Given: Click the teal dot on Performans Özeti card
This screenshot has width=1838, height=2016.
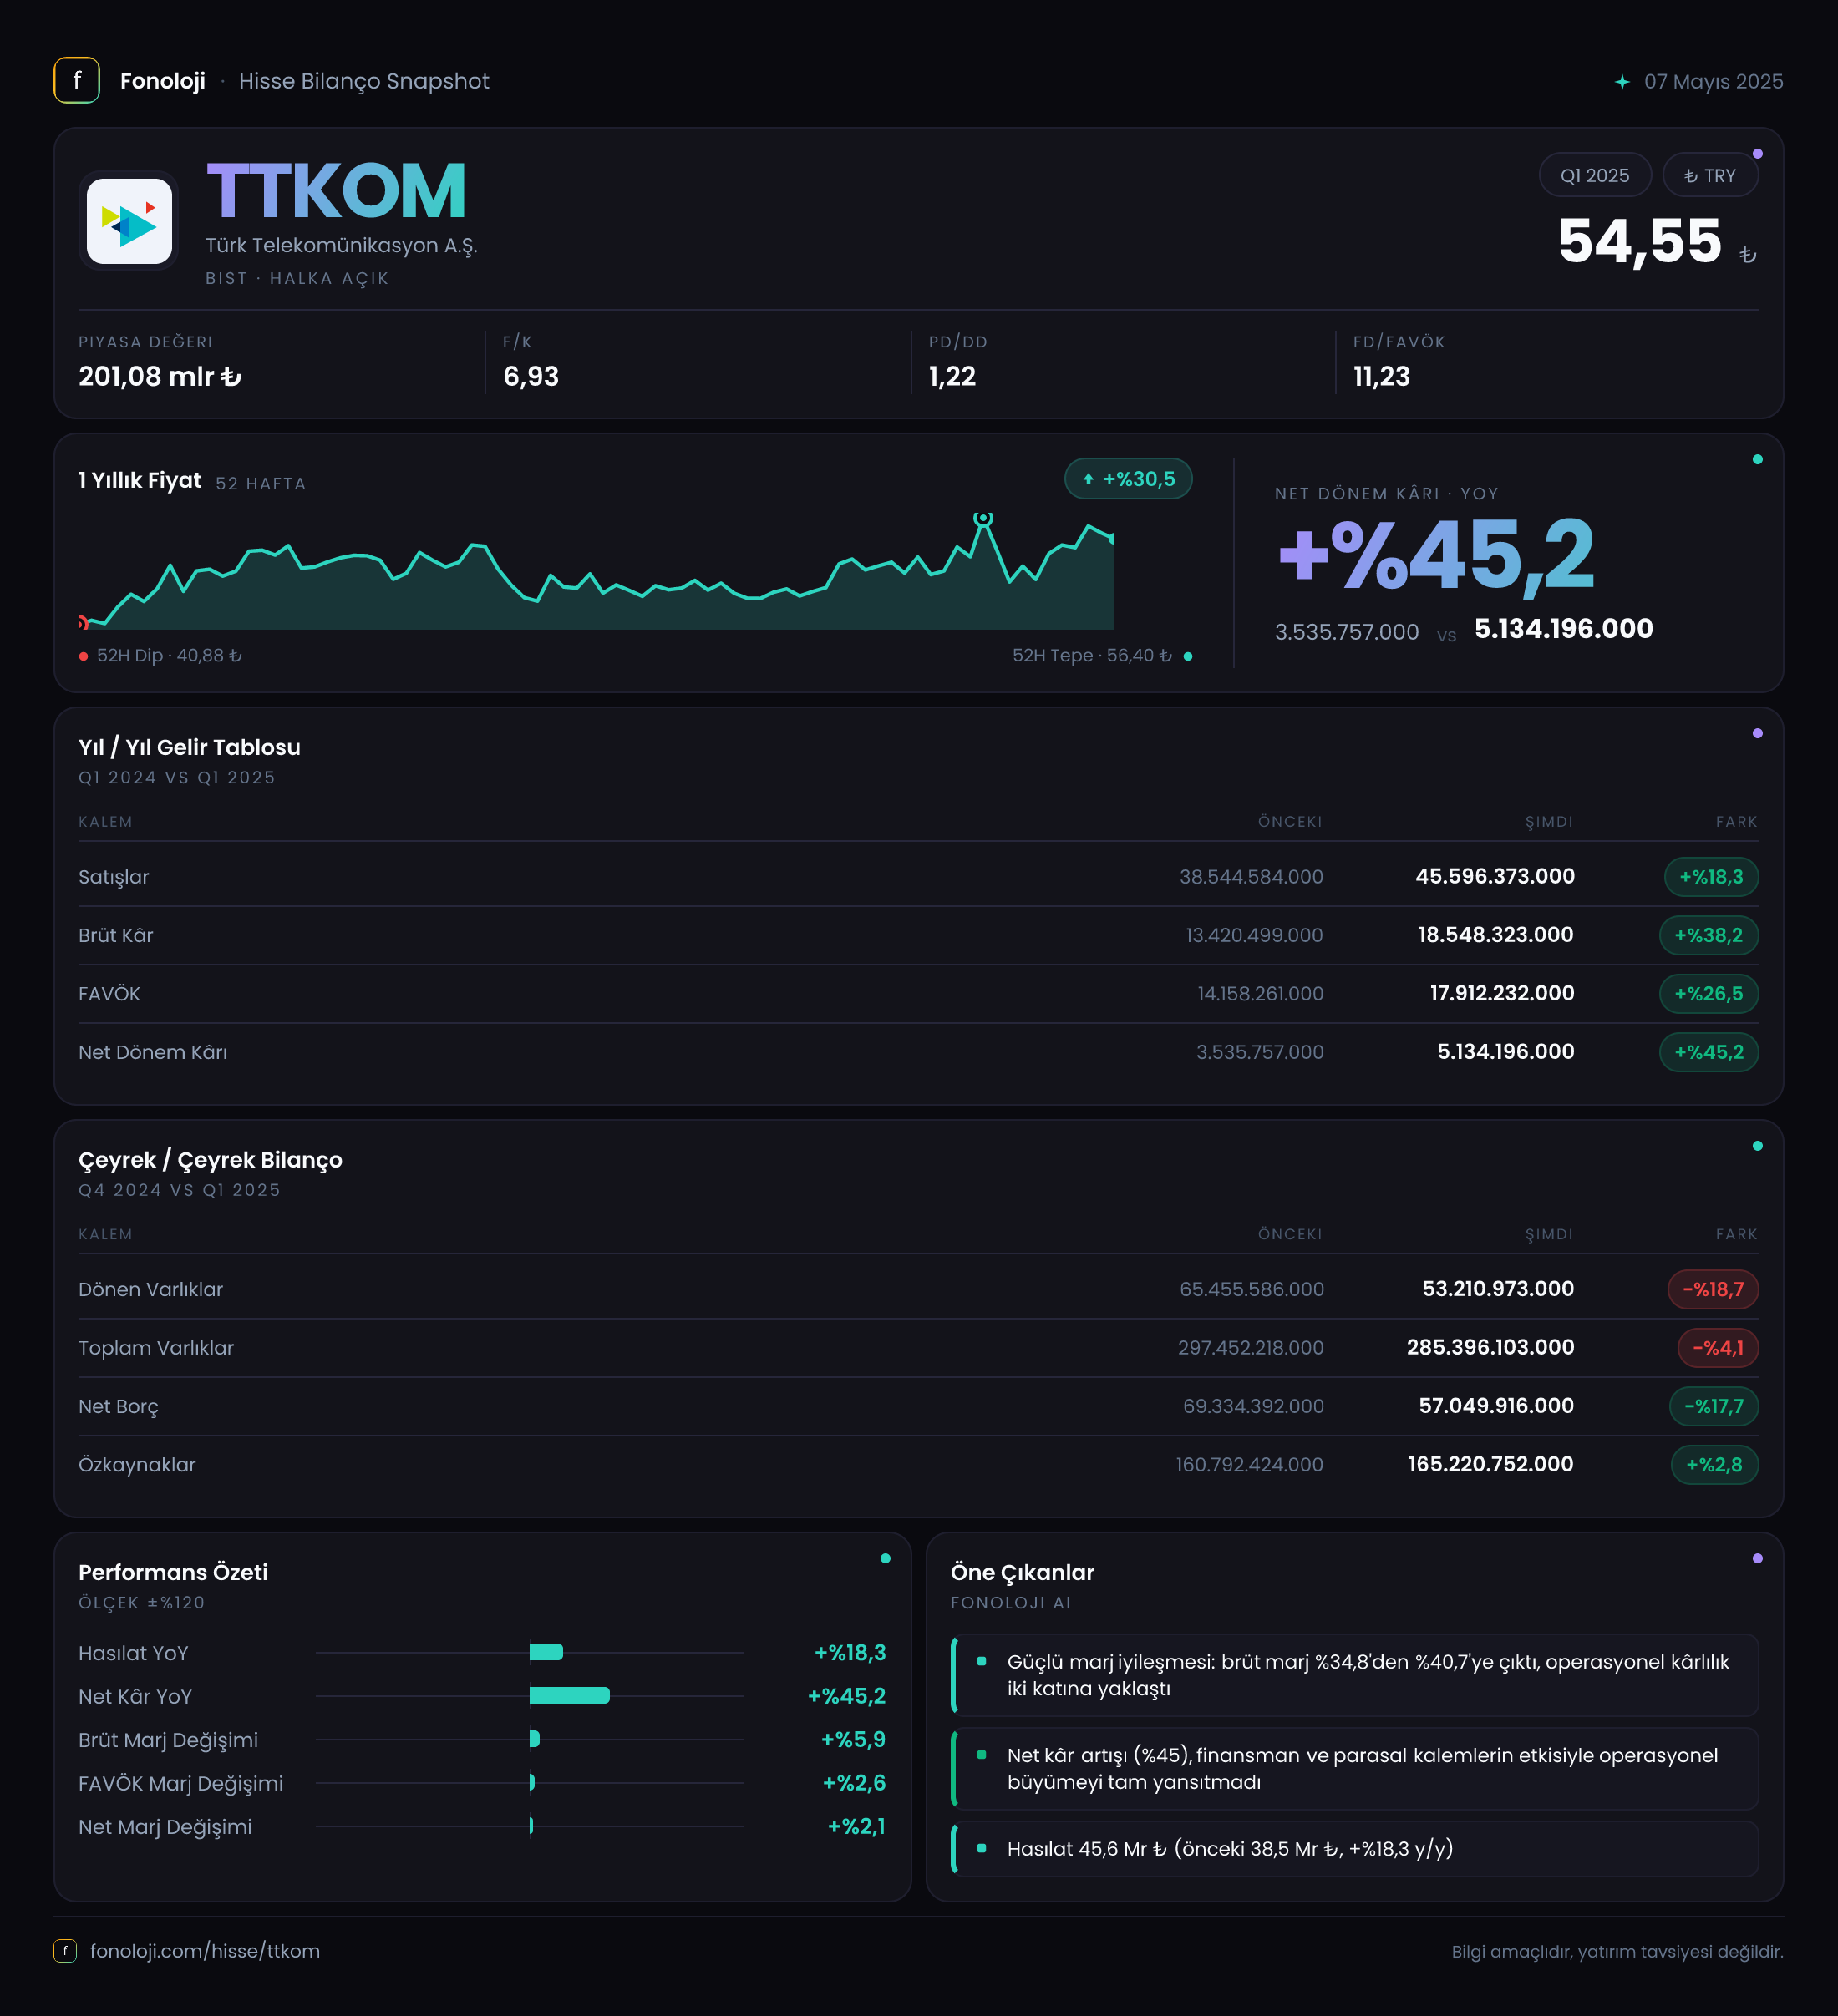Looking at the screenshot, I should 885,1558.
